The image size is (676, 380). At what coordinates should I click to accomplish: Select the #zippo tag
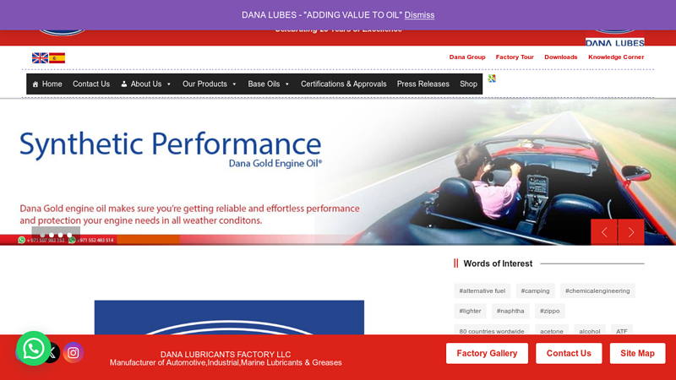click(x=550, y=311)
